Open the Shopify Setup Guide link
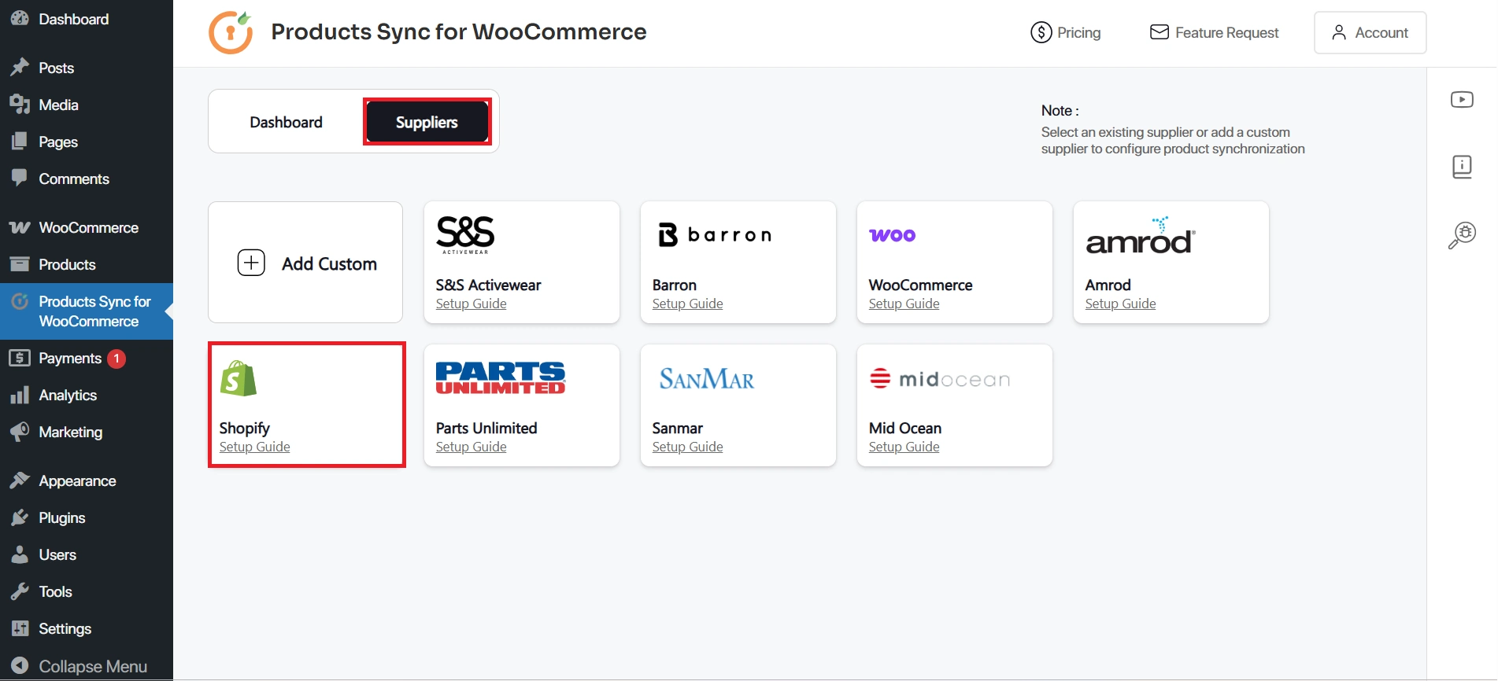1498x681 pixels. pyautogui.click(x=254, y=446)
